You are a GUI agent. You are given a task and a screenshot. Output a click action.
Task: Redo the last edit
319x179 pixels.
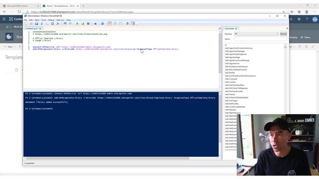point(70,24)
